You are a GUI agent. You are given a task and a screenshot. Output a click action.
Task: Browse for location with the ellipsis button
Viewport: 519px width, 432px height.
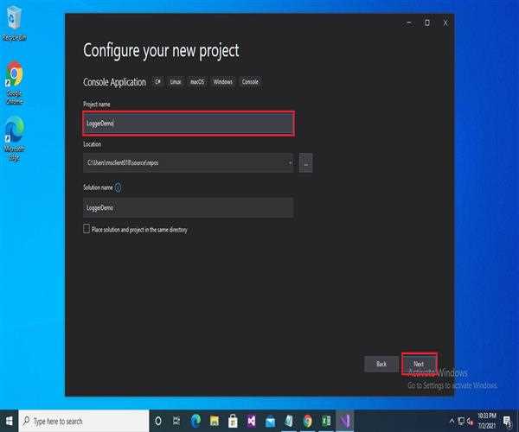(x=305, y=162)
